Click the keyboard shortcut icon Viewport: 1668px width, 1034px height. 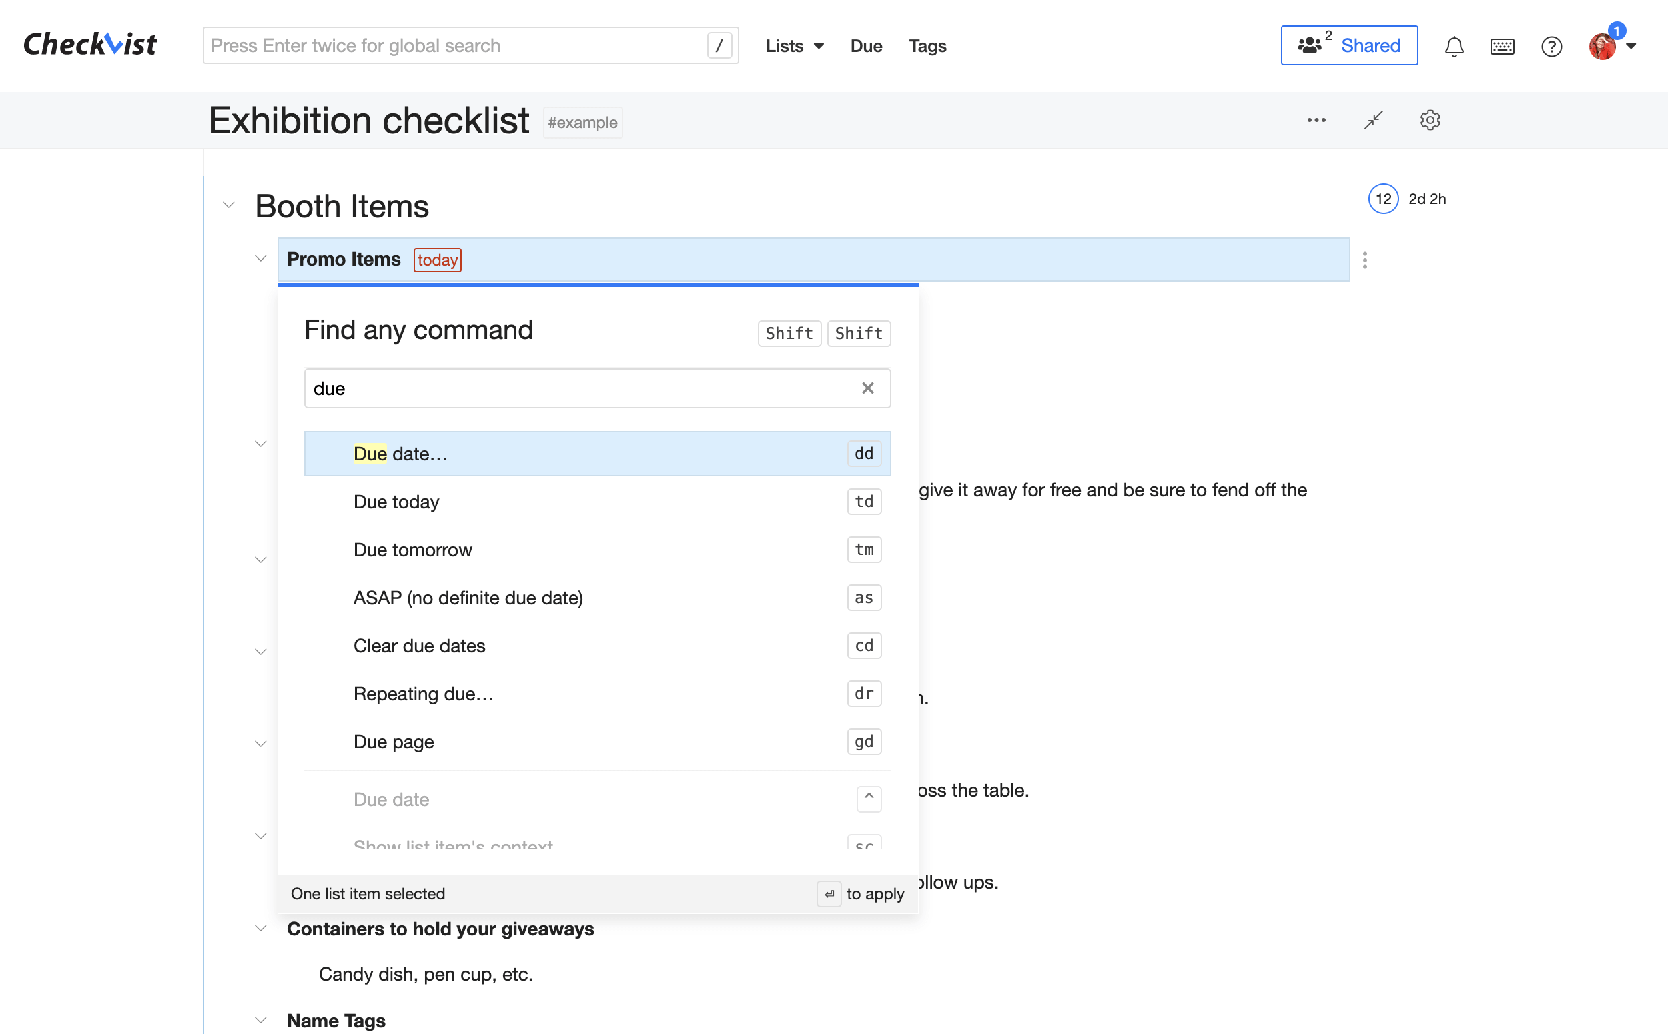tap(1503, 45)
